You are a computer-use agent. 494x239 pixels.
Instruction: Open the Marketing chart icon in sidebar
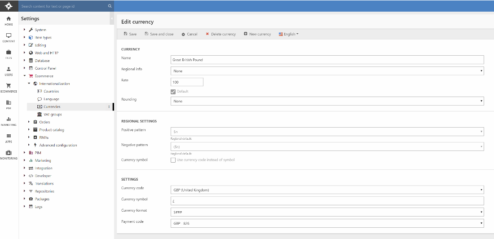click(x=9, y=121)
